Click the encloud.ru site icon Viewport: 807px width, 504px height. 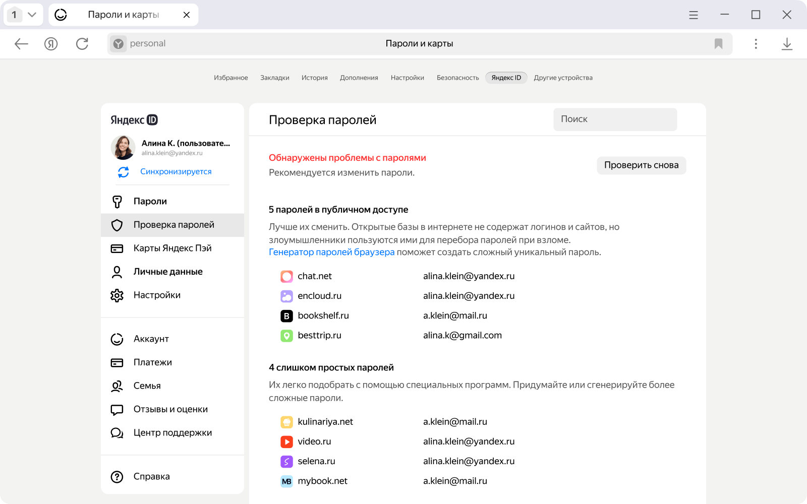click(286, 296)
